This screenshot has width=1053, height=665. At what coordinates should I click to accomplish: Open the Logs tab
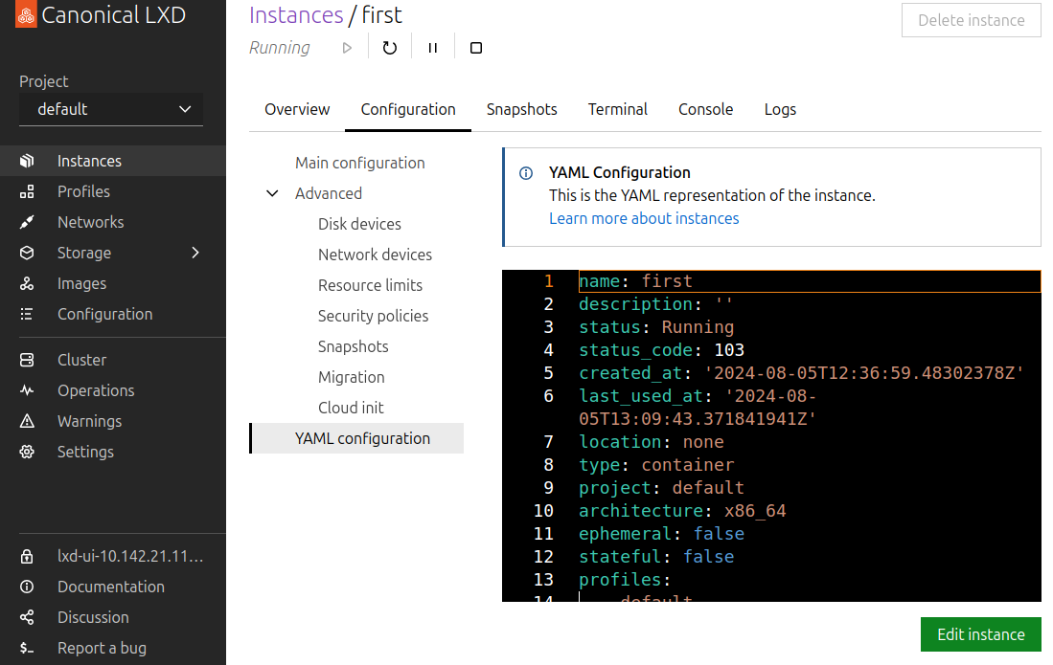(780, 109)
